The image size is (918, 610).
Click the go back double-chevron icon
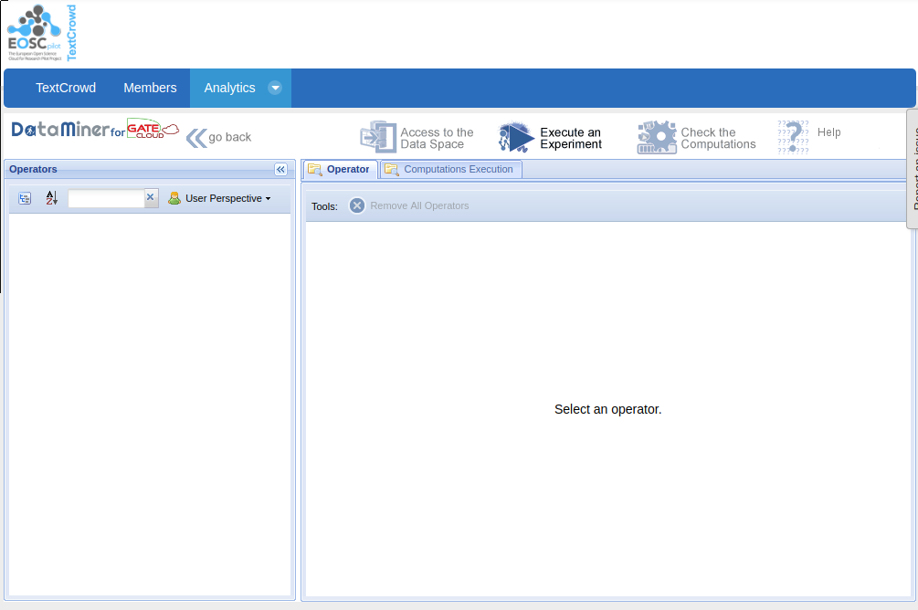[x=196, y=138]
